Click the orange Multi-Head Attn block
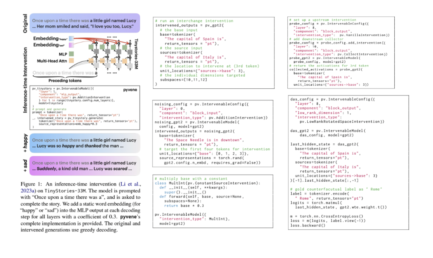This screenshot has height=258, width=433. tap(71, 61)
